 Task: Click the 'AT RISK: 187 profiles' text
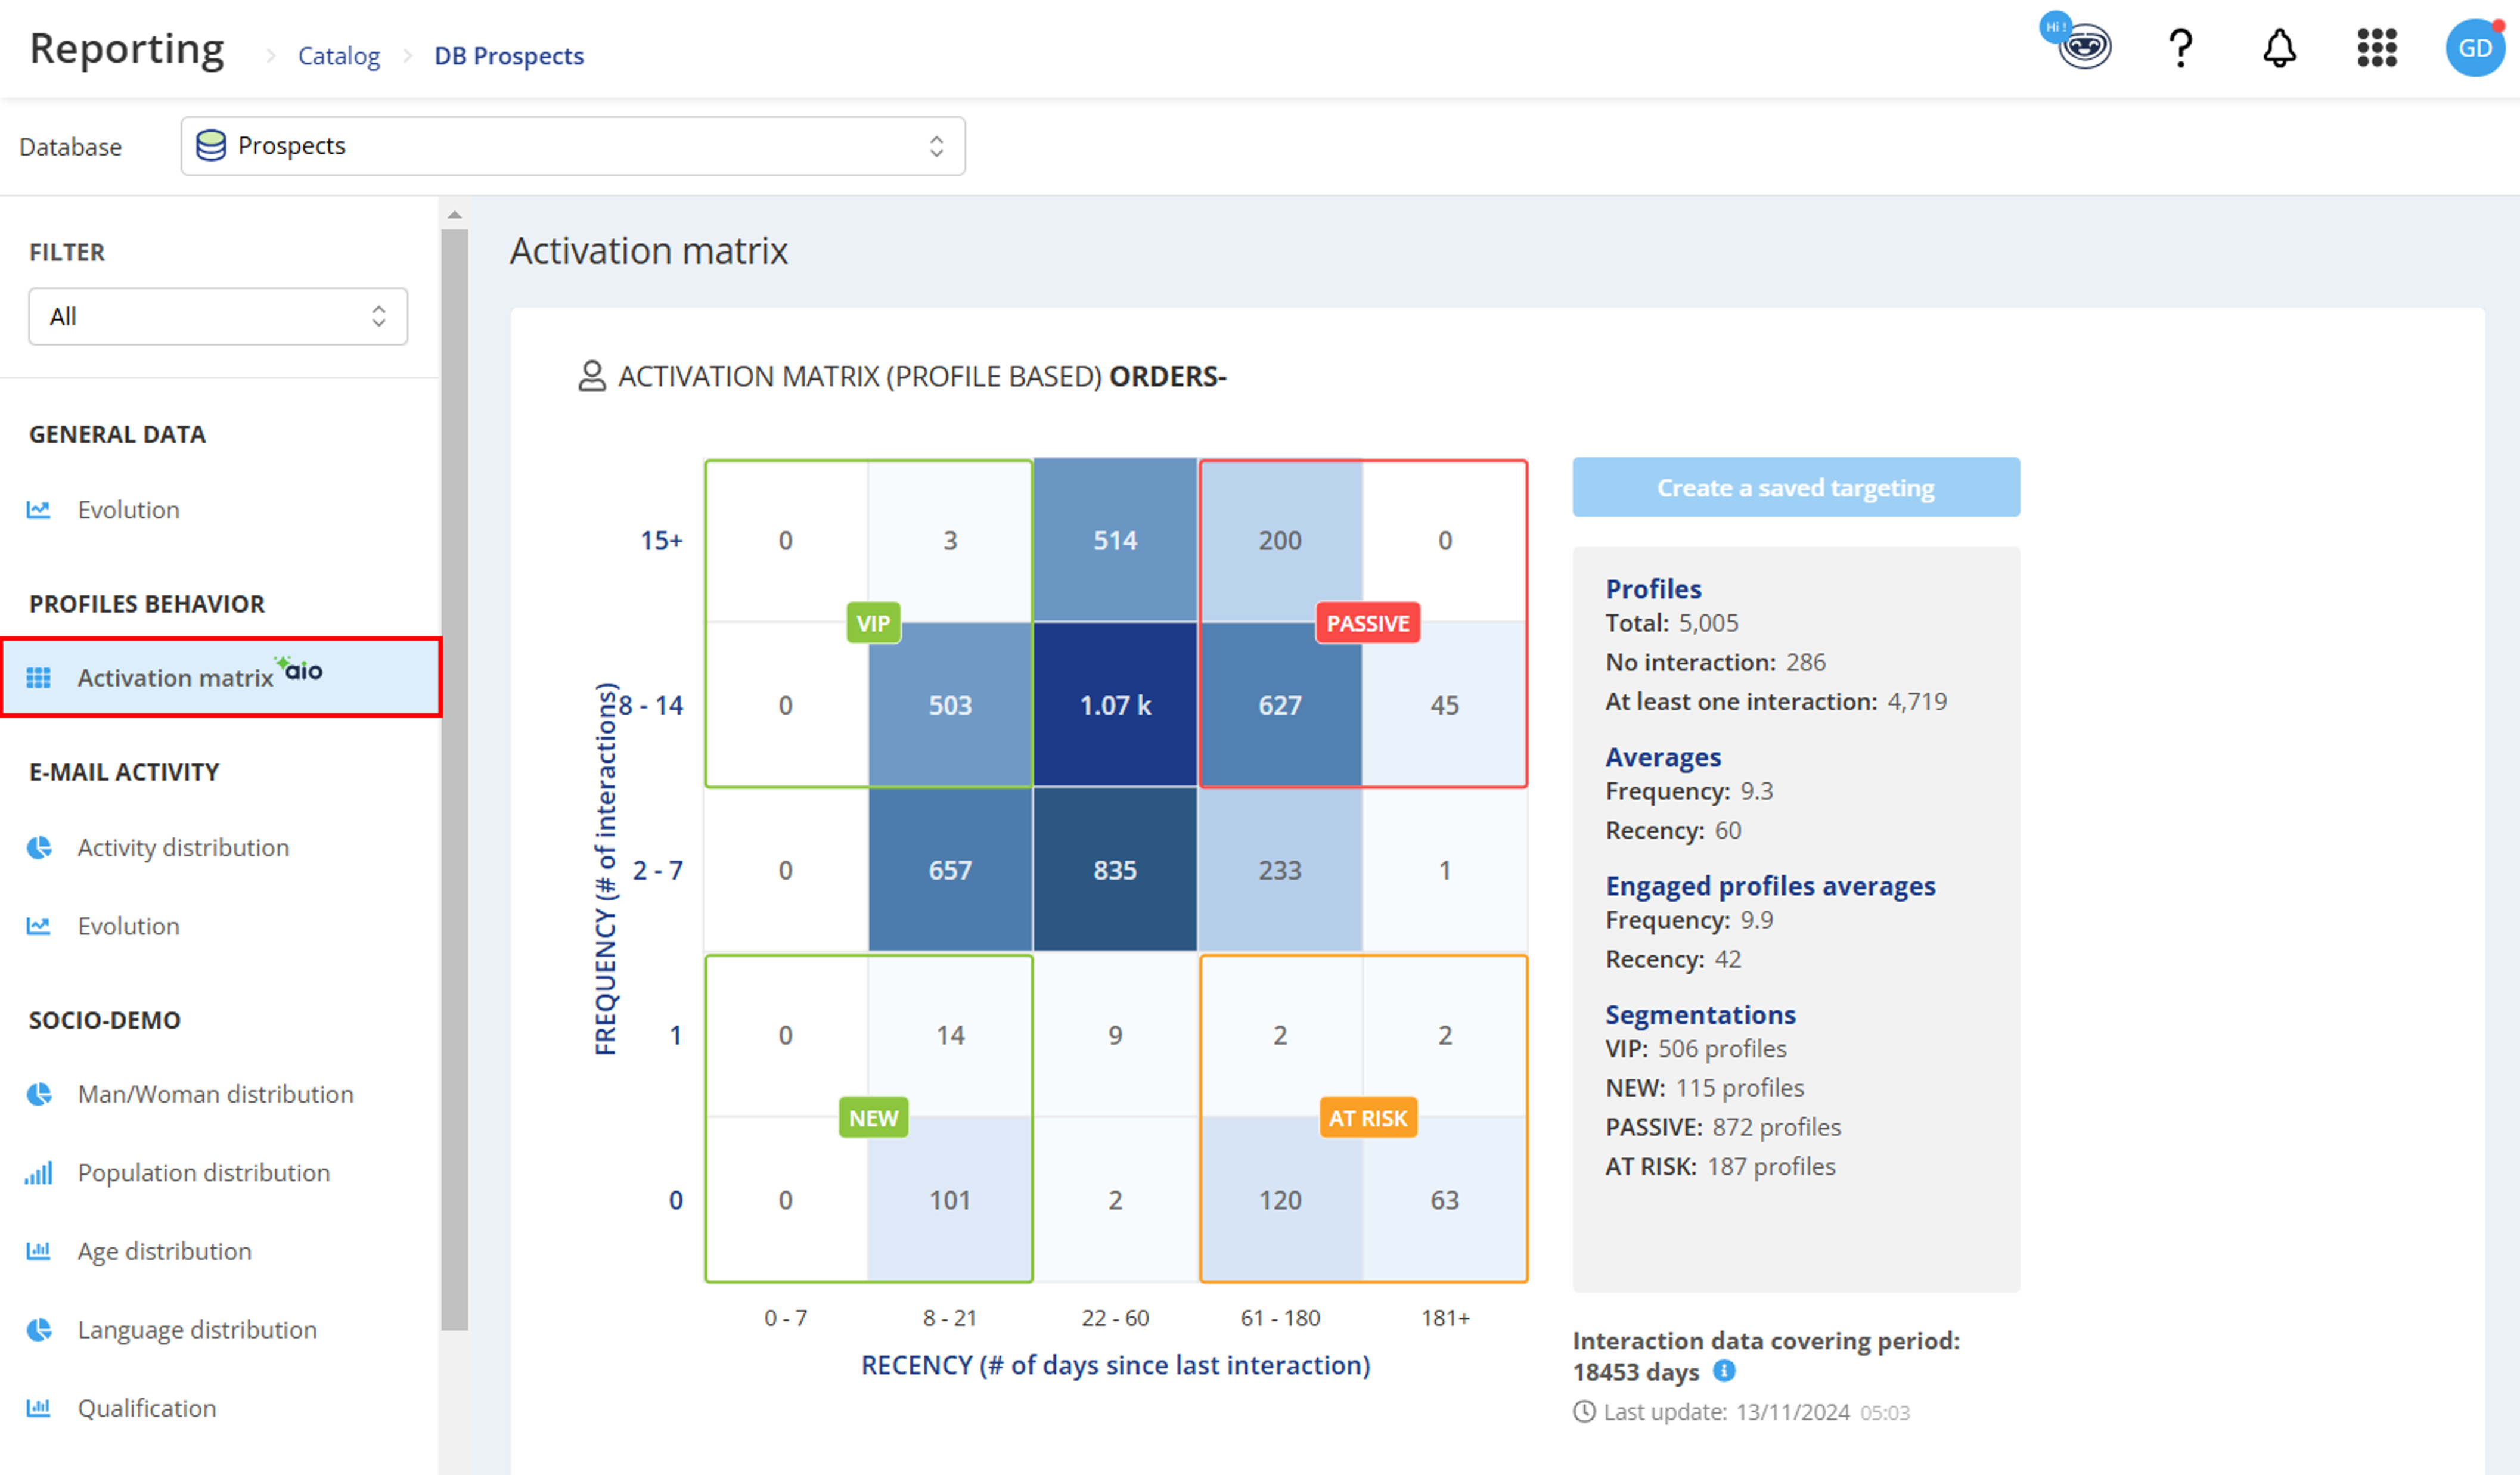[1720, 1166]
